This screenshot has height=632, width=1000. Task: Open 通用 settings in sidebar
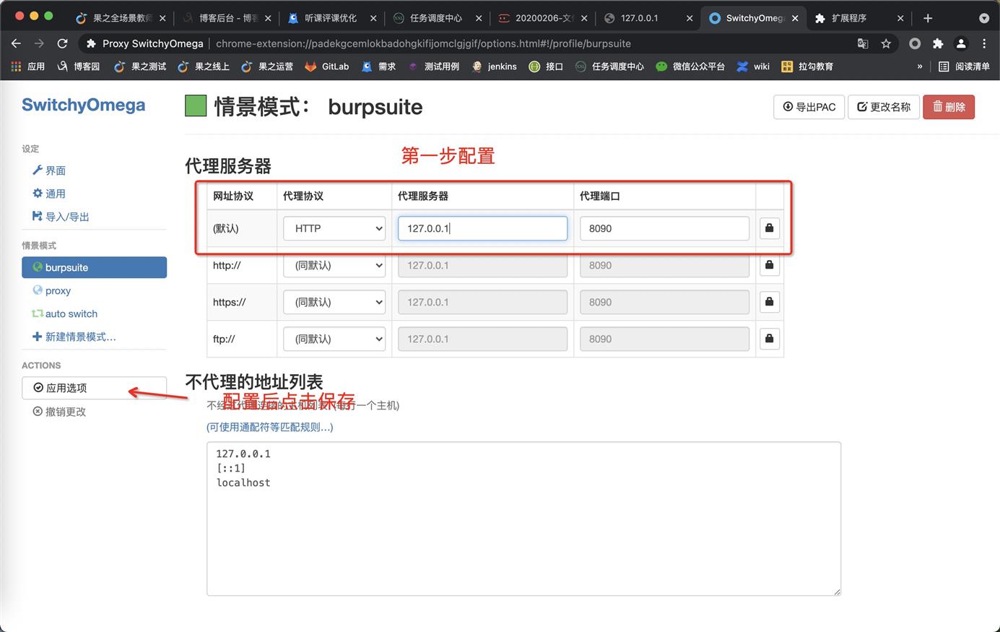tap(49, 194)
